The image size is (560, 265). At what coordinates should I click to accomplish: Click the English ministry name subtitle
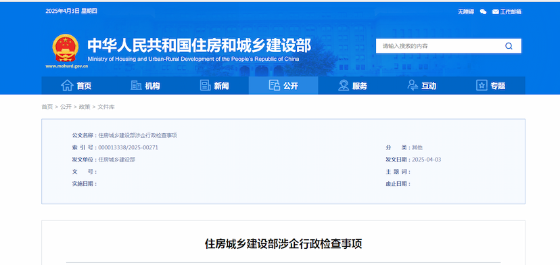[x=193, y=59]
